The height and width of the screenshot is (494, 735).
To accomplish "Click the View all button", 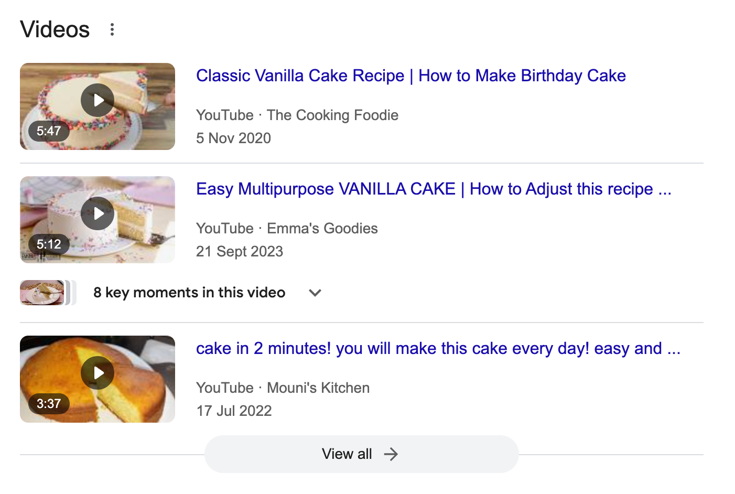I will click(x=361, y=454).
